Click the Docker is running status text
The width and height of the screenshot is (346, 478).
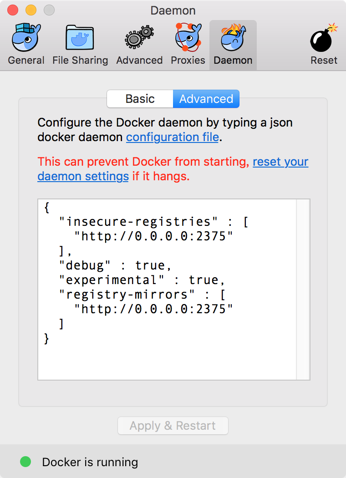coord(90,462)
